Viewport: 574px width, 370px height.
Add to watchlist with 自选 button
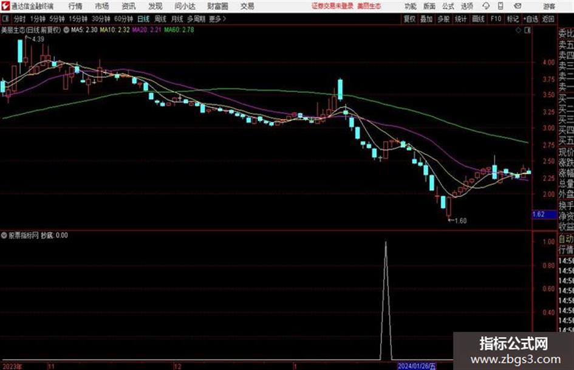click(530, 19)
